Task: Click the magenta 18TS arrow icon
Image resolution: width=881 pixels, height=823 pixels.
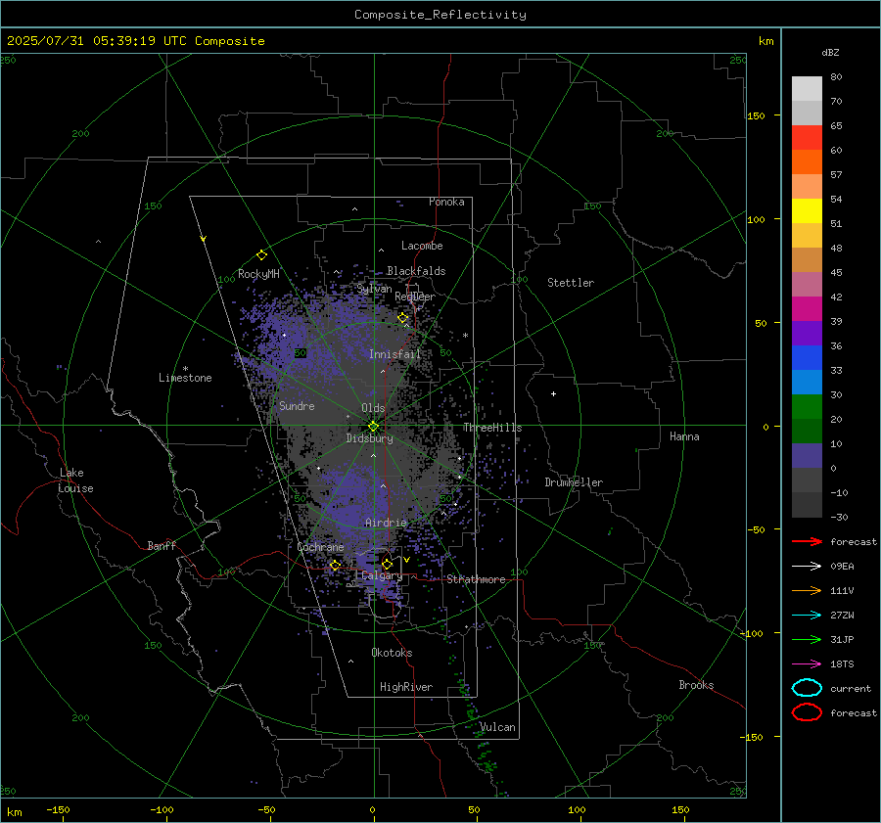Action: (x=807, y=664)
